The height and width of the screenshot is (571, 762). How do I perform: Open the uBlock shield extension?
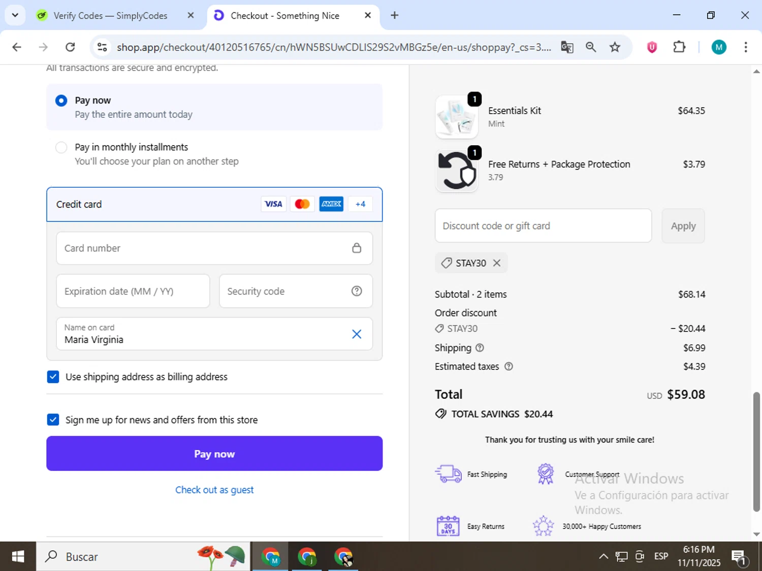(652, 47)
